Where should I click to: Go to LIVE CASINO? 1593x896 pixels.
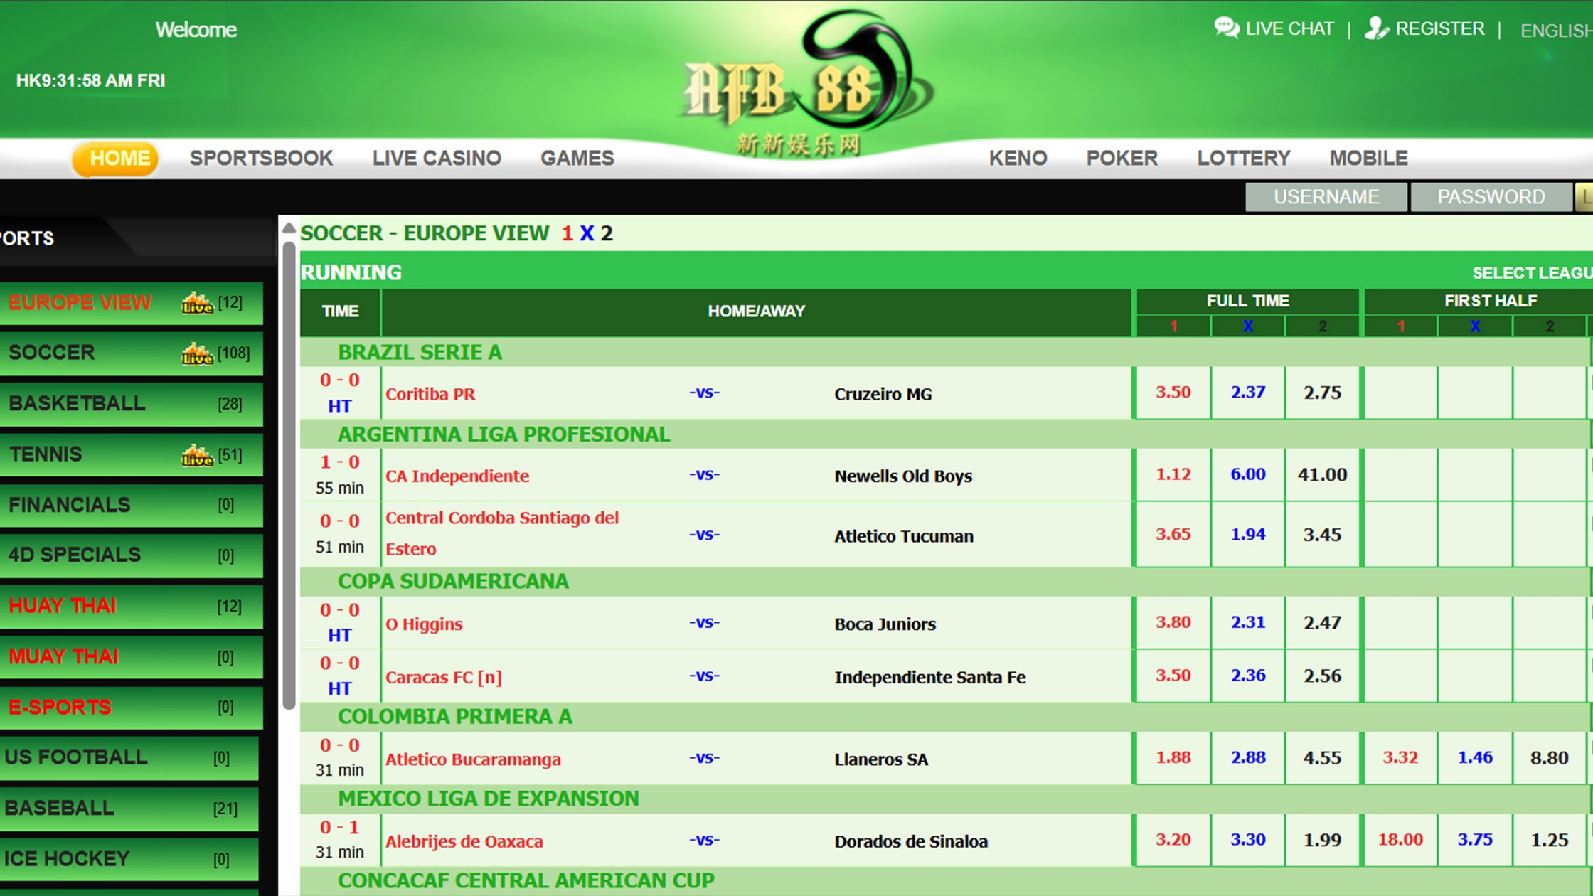pyautogui.click(x=437, y=158)
